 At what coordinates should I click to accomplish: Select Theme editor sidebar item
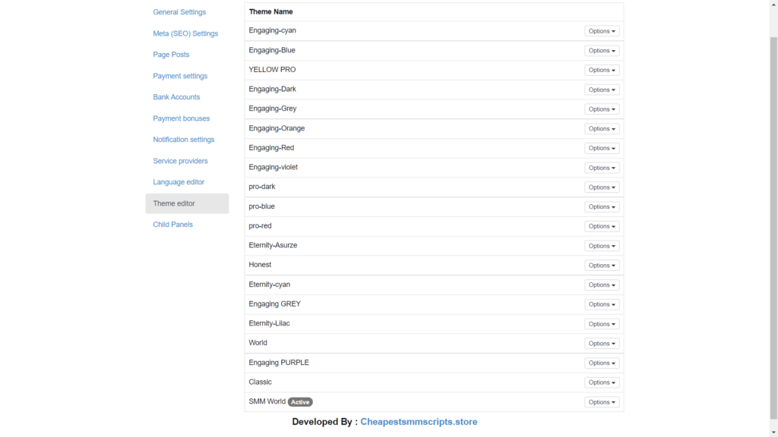pyautogui.click(x=174, y=203)
